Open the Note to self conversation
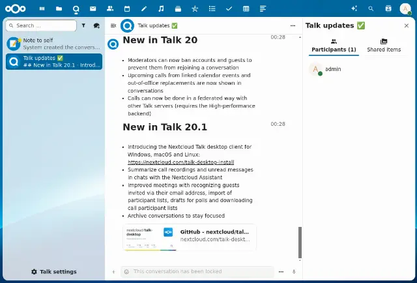 coord(54,44)
